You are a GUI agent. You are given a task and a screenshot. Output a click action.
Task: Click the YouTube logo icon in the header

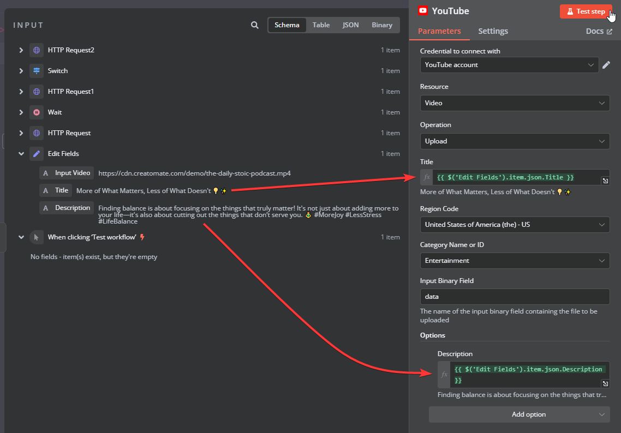(423, 11)
